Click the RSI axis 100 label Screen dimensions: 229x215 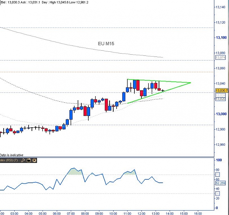click(x=219, y=160)
